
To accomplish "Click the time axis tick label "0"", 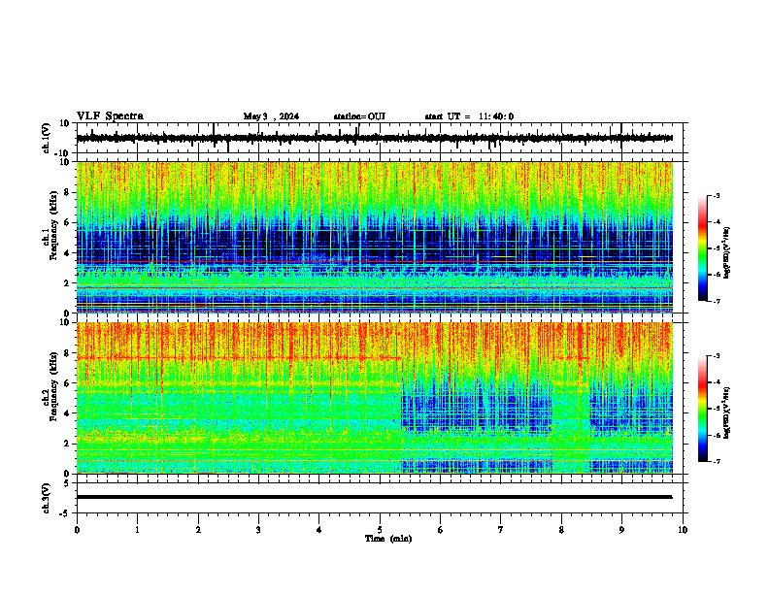I will [x=77, y=530].
